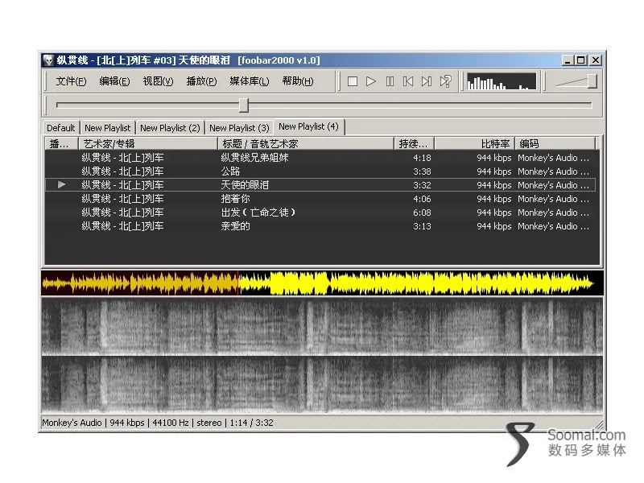Image resolution: width=644 pixels, height=483 pixels.
Task: Open the 帮助(H) menu
Action: (298, 81)
